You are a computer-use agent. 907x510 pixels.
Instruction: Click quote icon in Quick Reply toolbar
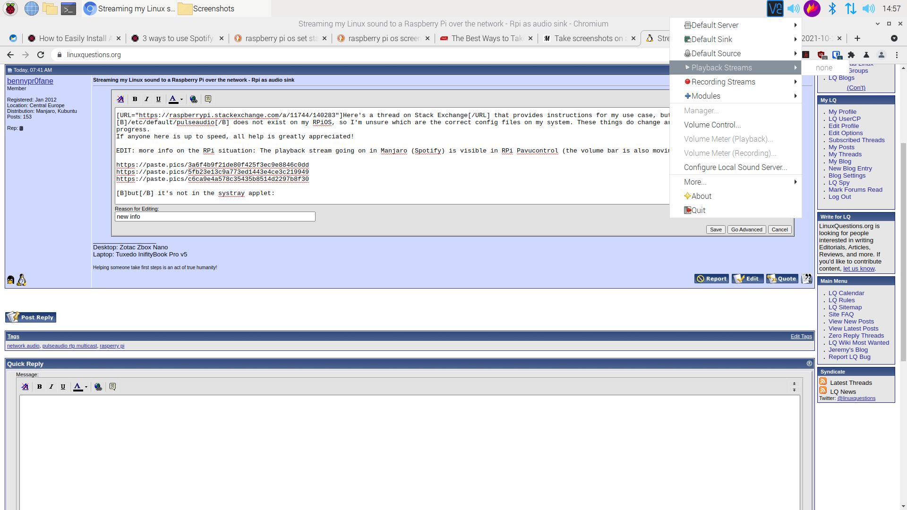pyautogui.click(x=112, y=387)
